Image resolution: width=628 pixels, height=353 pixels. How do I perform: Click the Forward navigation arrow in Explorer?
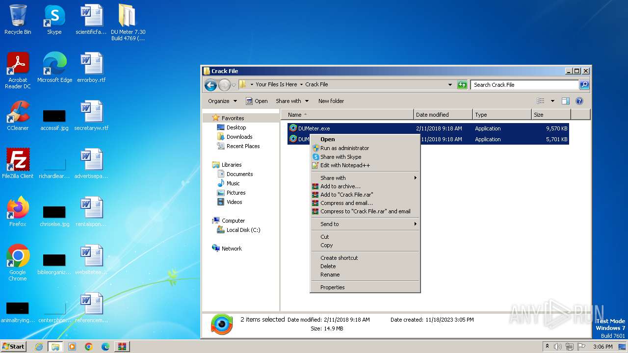click(x=224, y=85)
